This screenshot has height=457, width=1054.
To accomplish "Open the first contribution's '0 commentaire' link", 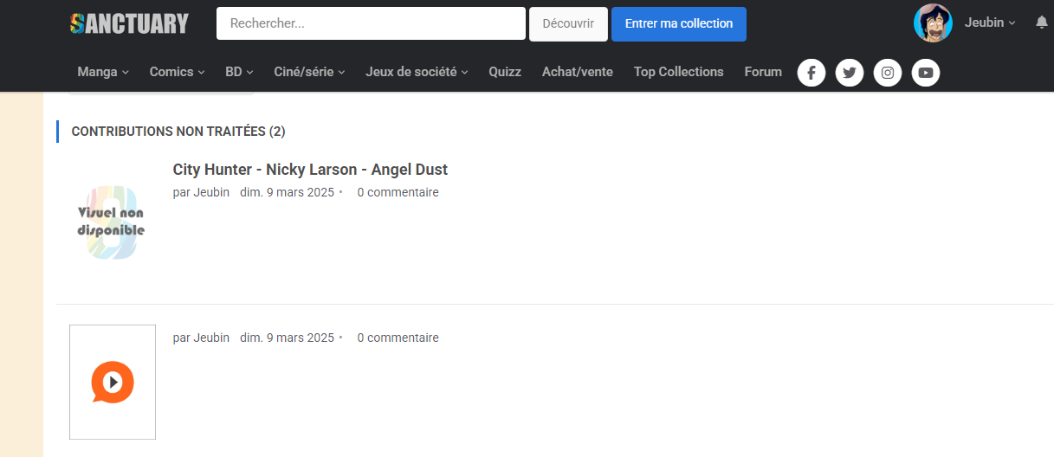I will 398,192.
